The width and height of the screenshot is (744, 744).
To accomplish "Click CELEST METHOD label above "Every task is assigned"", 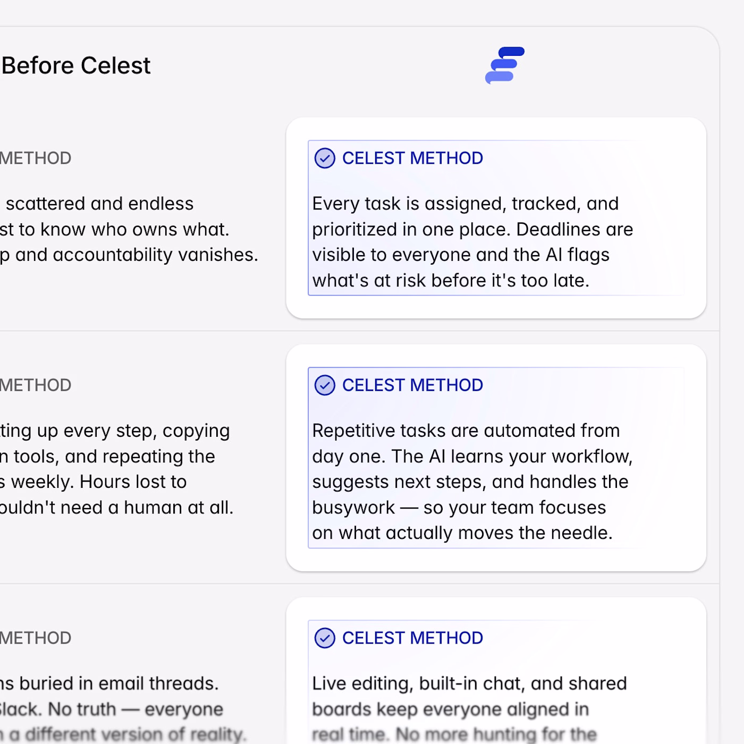I will pos(412,158).
